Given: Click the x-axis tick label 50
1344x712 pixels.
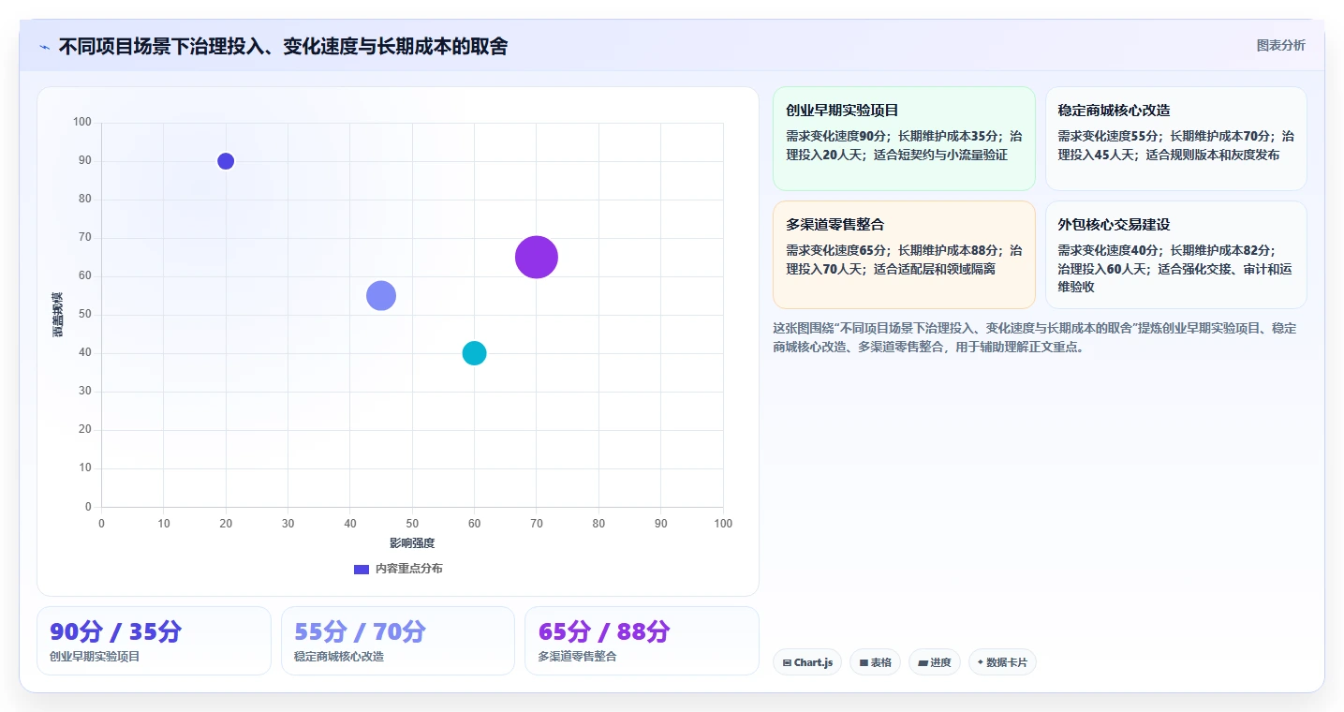Looking at the screenshot, I should pos(412,524).
